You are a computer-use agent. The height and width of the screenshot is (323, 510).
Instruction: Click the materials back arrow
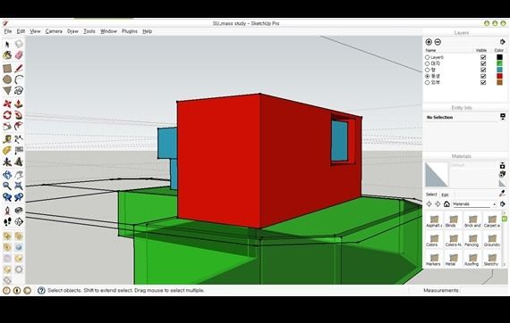(x=429, y=204)
